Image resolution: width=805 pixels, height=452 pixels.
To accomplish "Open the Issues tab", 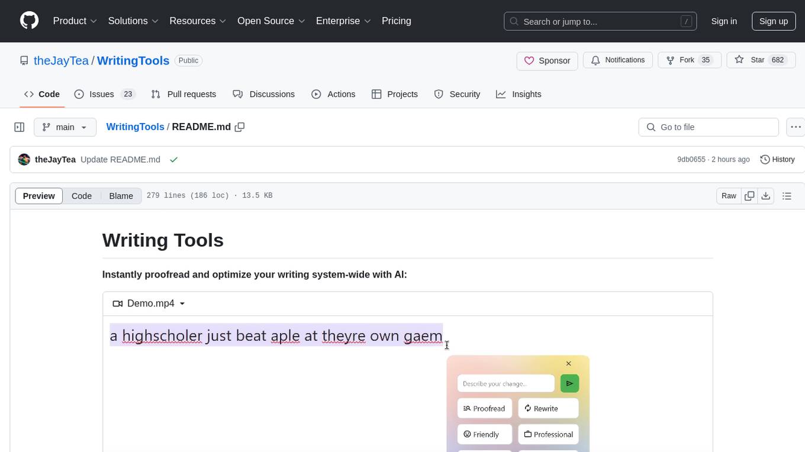I will [x=105, y=94].
